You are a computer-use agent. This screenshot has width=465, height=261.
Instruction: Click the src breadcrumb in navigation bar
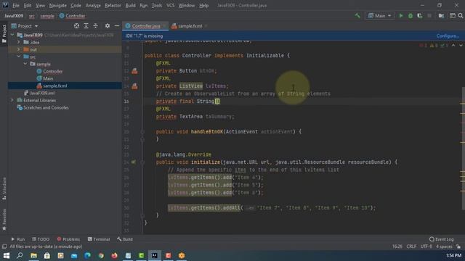click(32, 16)
